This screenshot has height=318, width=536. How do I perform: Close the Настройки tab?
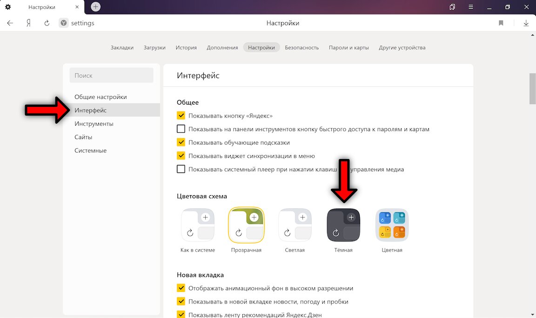click(x=77, y=7)
